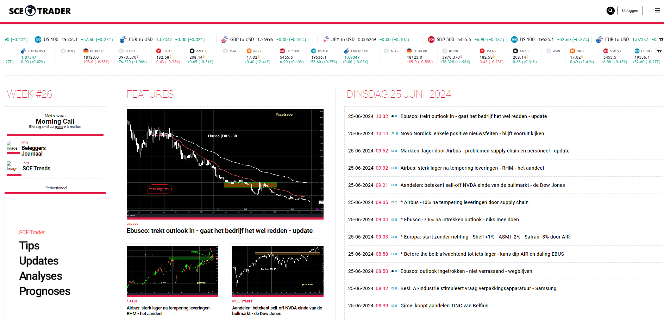Open feature caption 'Airbus: sterk lager na tempering'
Screen dimensions: 664x320
click(169, 311)
